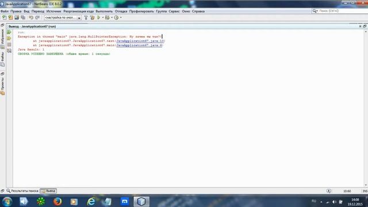Screen dimensions: 368x207
Task: Click the search magnifier in top-right
Action: coord(315,11)
